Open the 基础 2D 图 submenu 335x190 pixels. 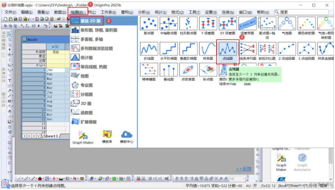(104, 21)
